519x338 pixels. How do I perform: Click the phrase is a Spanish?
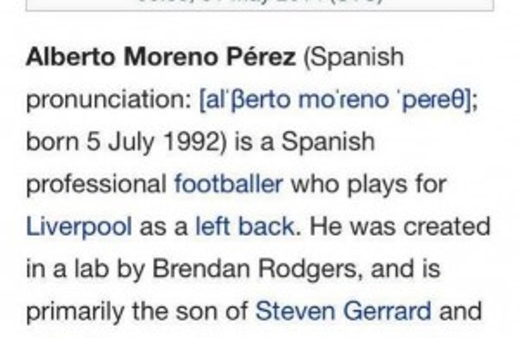point(304,142)
